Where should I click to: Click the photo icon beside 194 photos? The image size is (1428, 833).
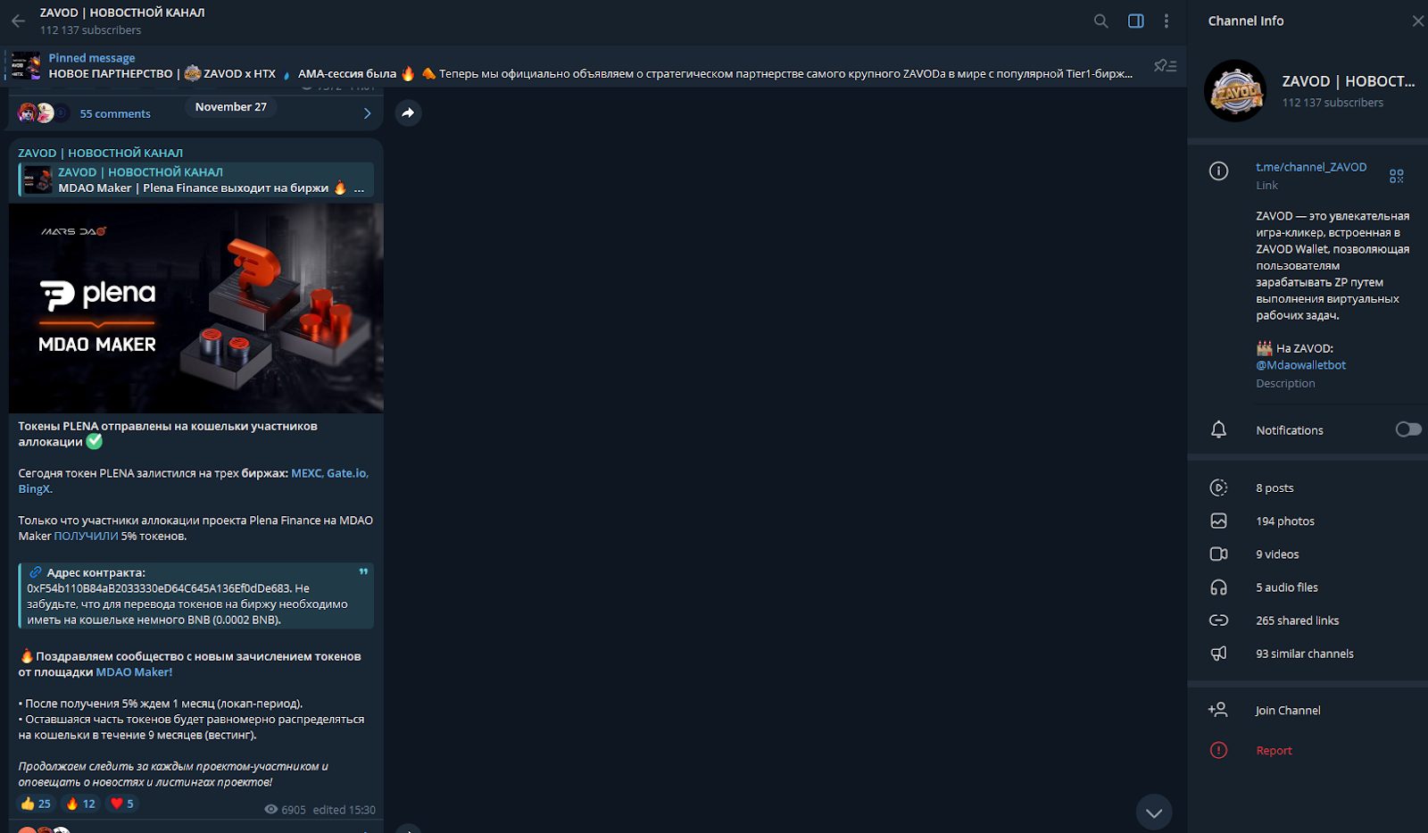pos(1218,521)
